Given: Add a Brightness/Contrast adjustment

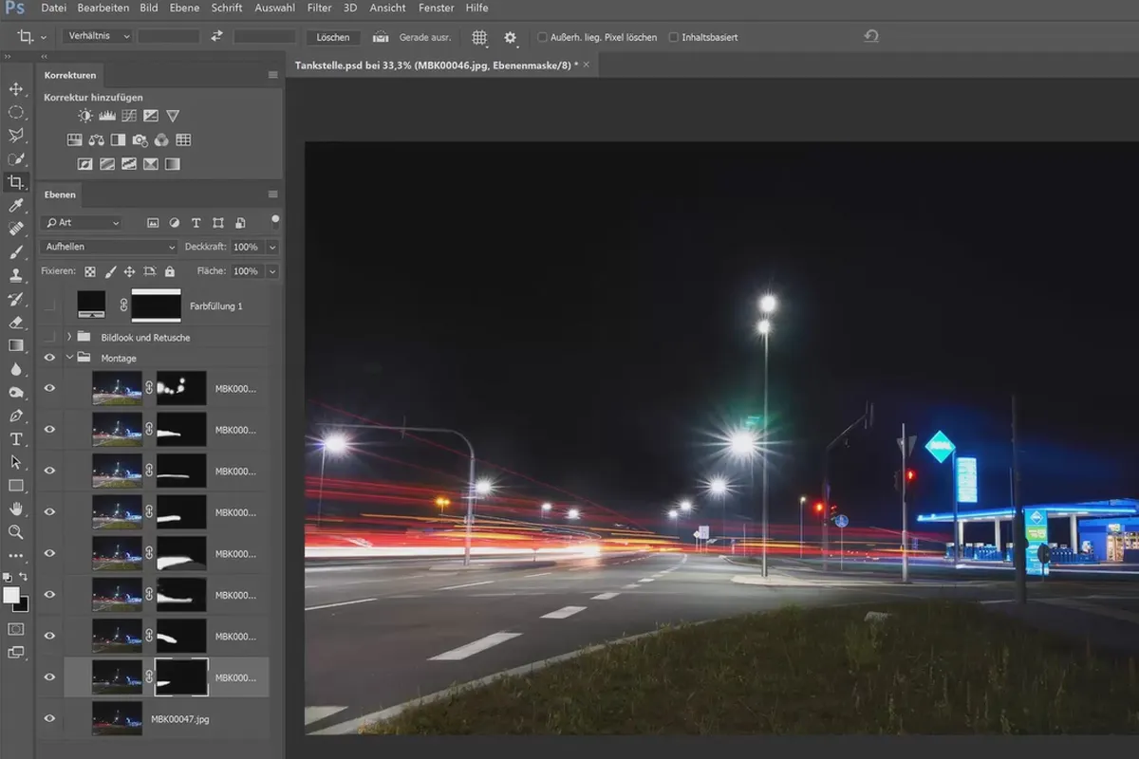Looking at the screenshot, I should [x=85, y=116].
